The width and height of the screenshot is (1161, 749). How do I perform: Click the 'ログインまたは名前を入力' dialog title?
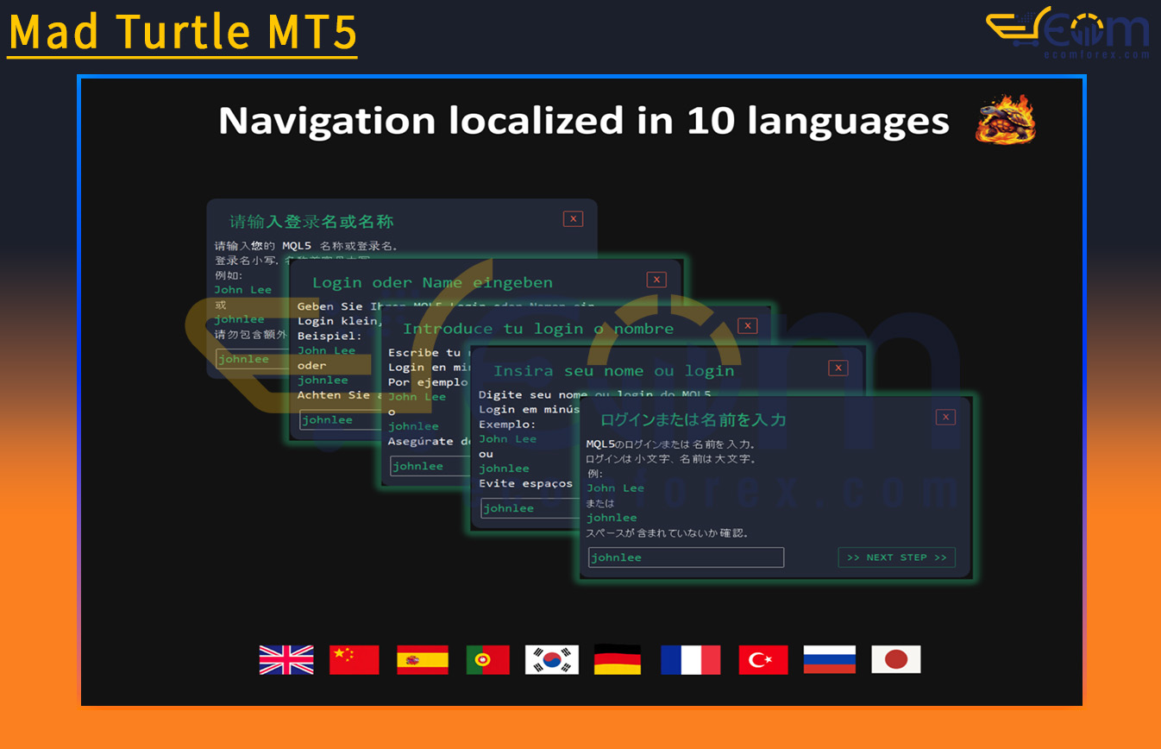693,420
